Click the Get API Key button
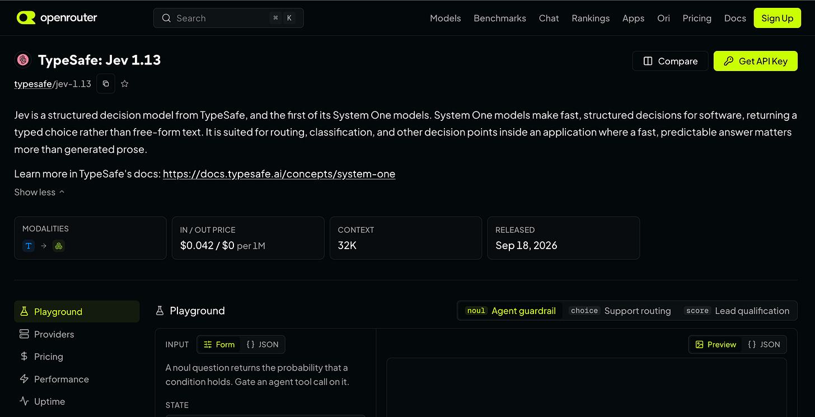Screen dimensions: 815x417 (x=756, y=61)
